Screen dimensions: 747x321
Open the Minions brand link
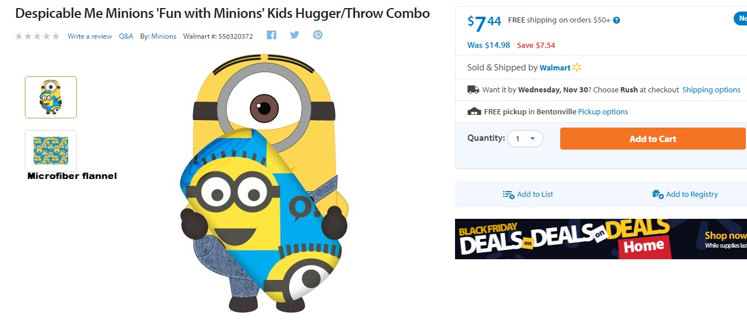coord(164,36)
